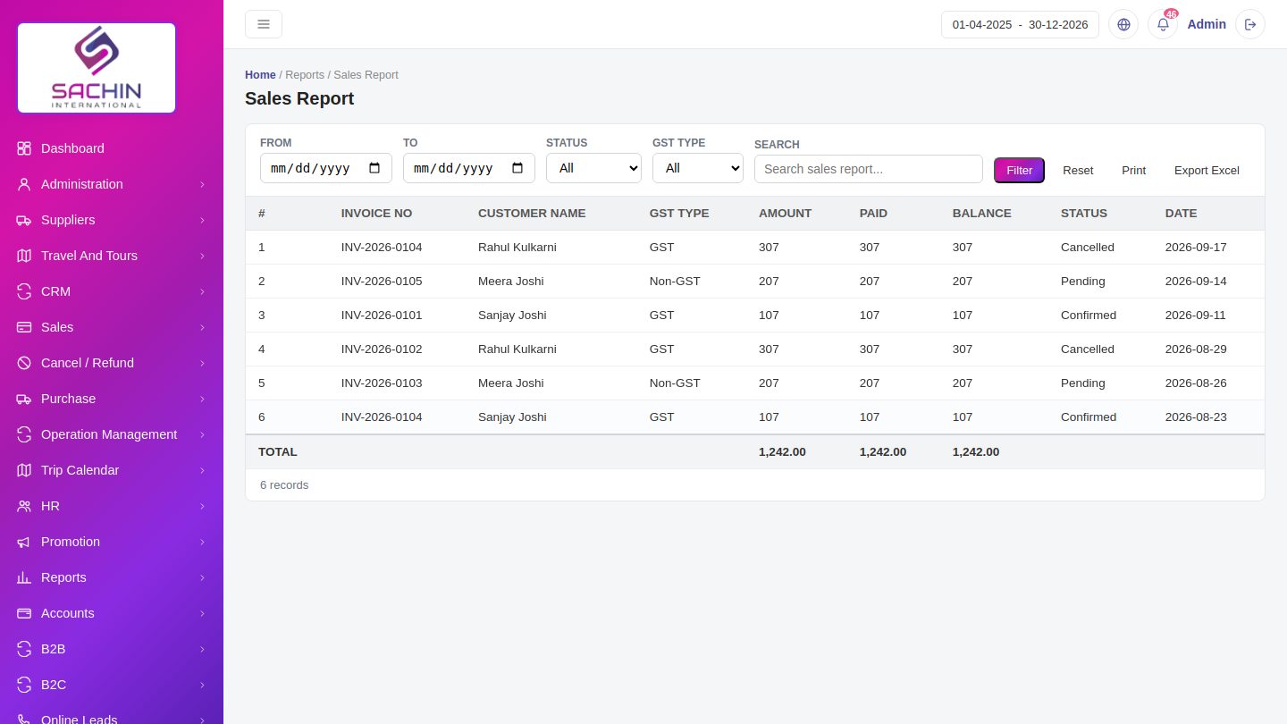Open the Status dropdown
The image size is (1287, 724).
[x=593, y=168]
